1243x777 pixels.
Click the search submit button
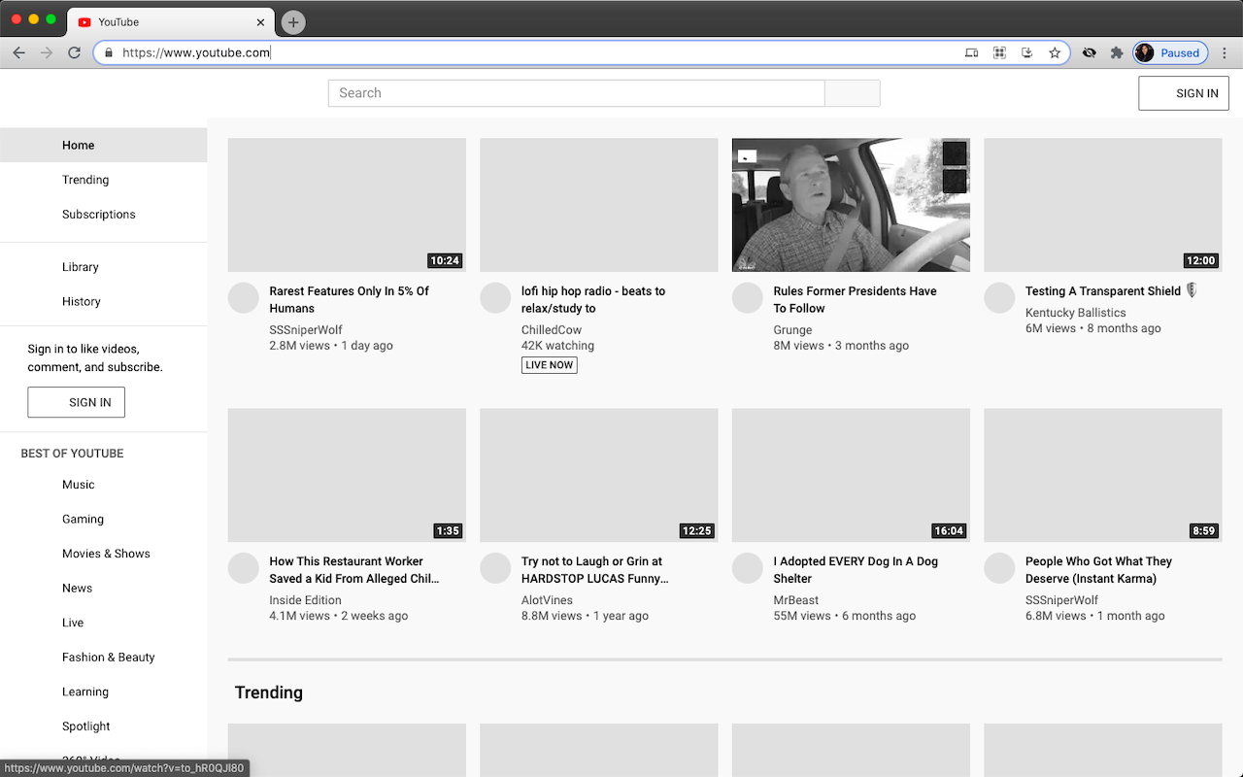[x=852, y=93]
